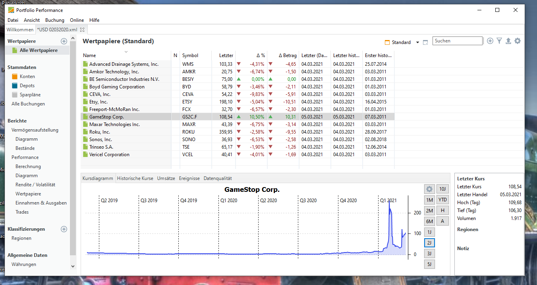Set chart range to 1M
Image resolution: width=537 pixels, height=285 pixels.
click(429, 200)
